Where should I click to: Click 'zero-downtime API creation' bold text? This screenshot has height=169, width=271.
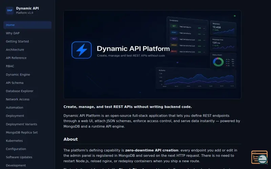click(x=151, y=150)
